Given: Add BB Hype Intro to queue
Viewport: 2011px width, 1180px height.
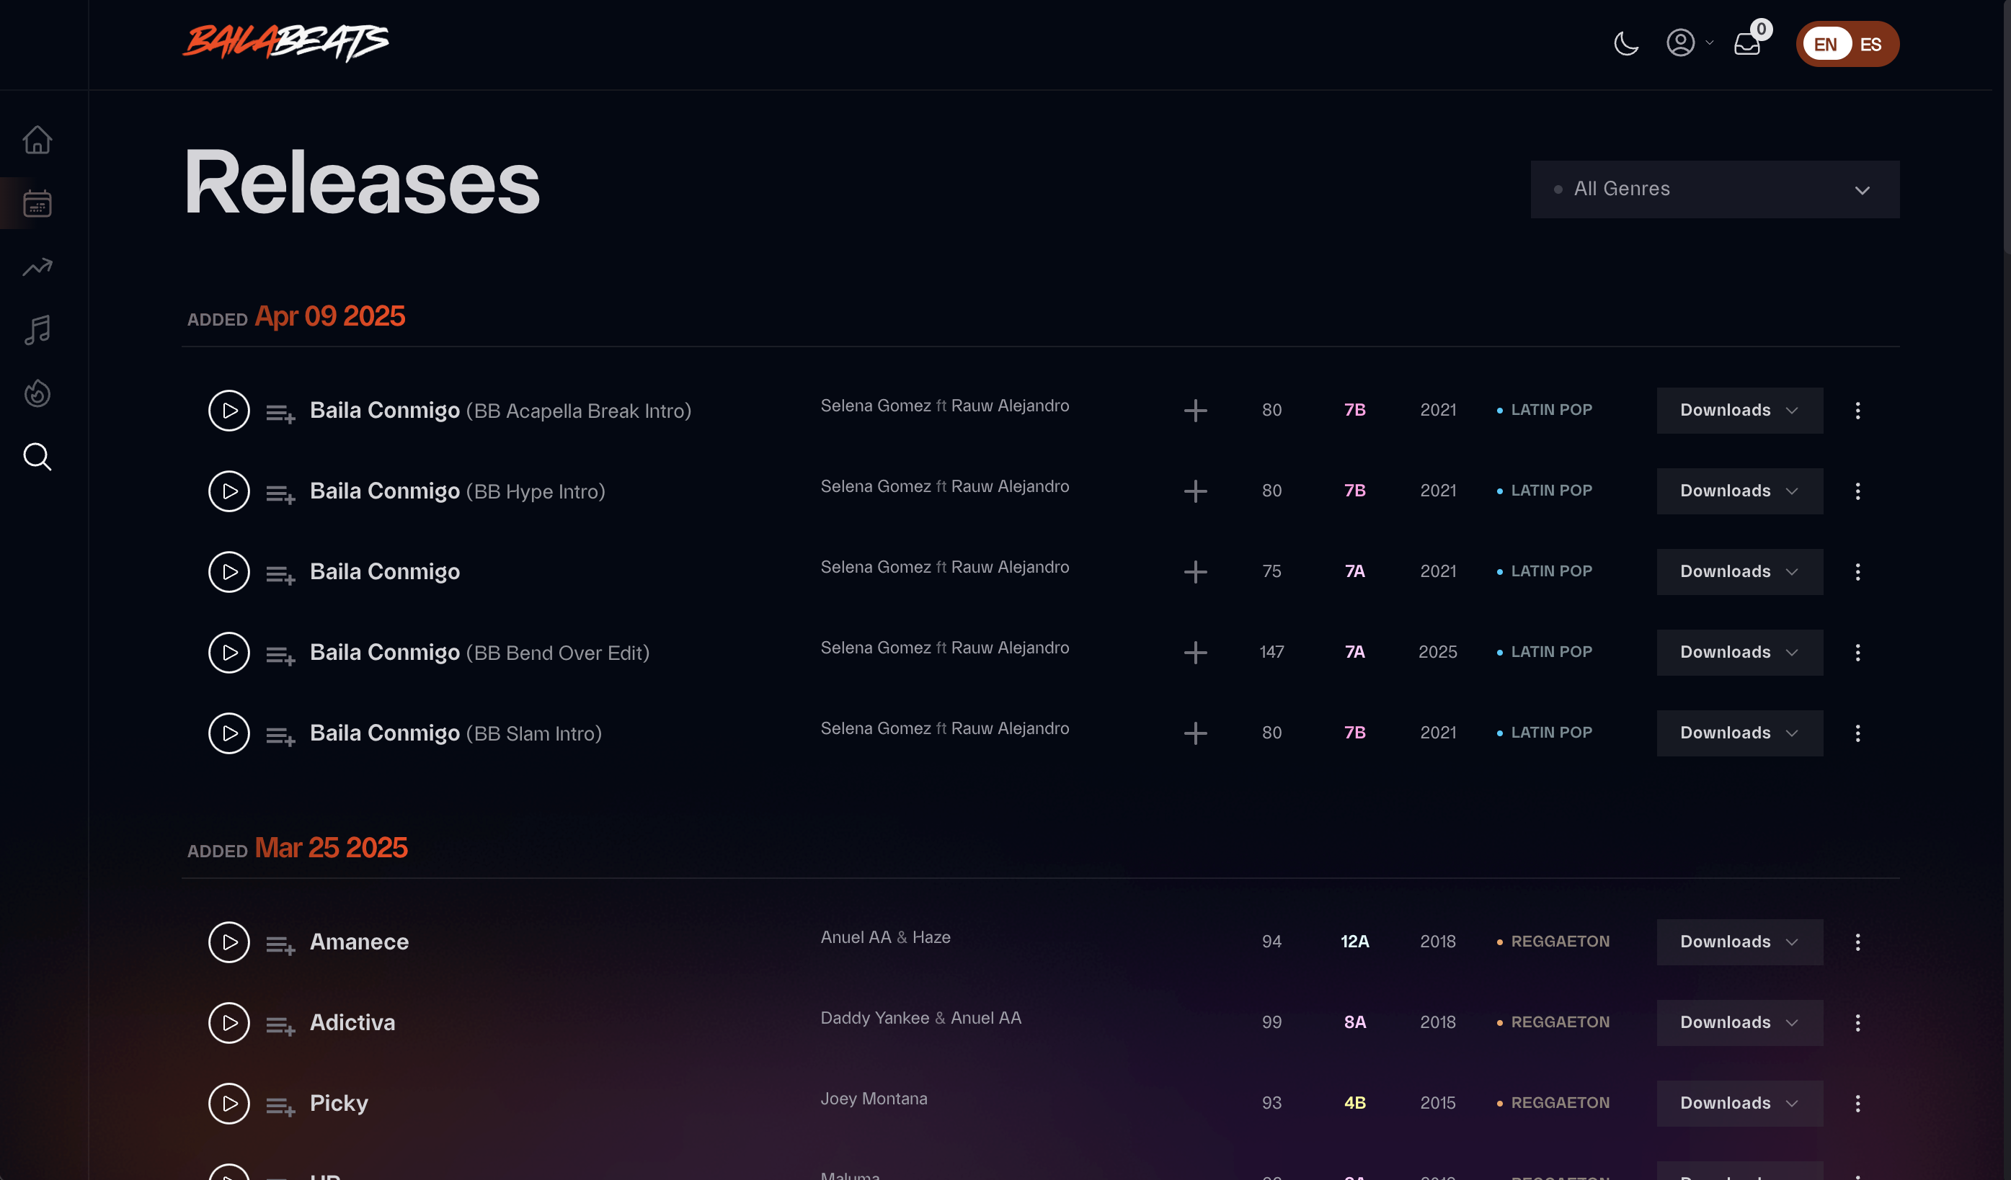Looking at the screenshot, I should pos(280,494).
